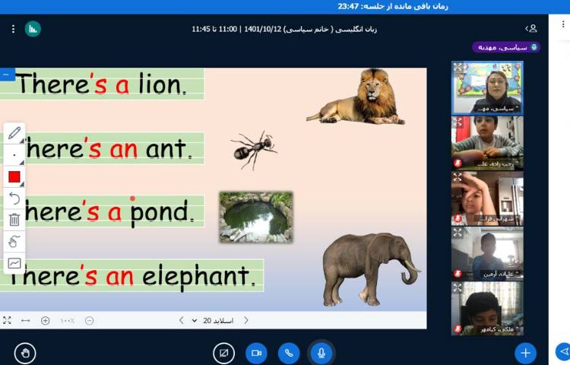
Task: Open the teacher's webcam thumbnail
Action: pyautogui.click(x=487, y=87)
